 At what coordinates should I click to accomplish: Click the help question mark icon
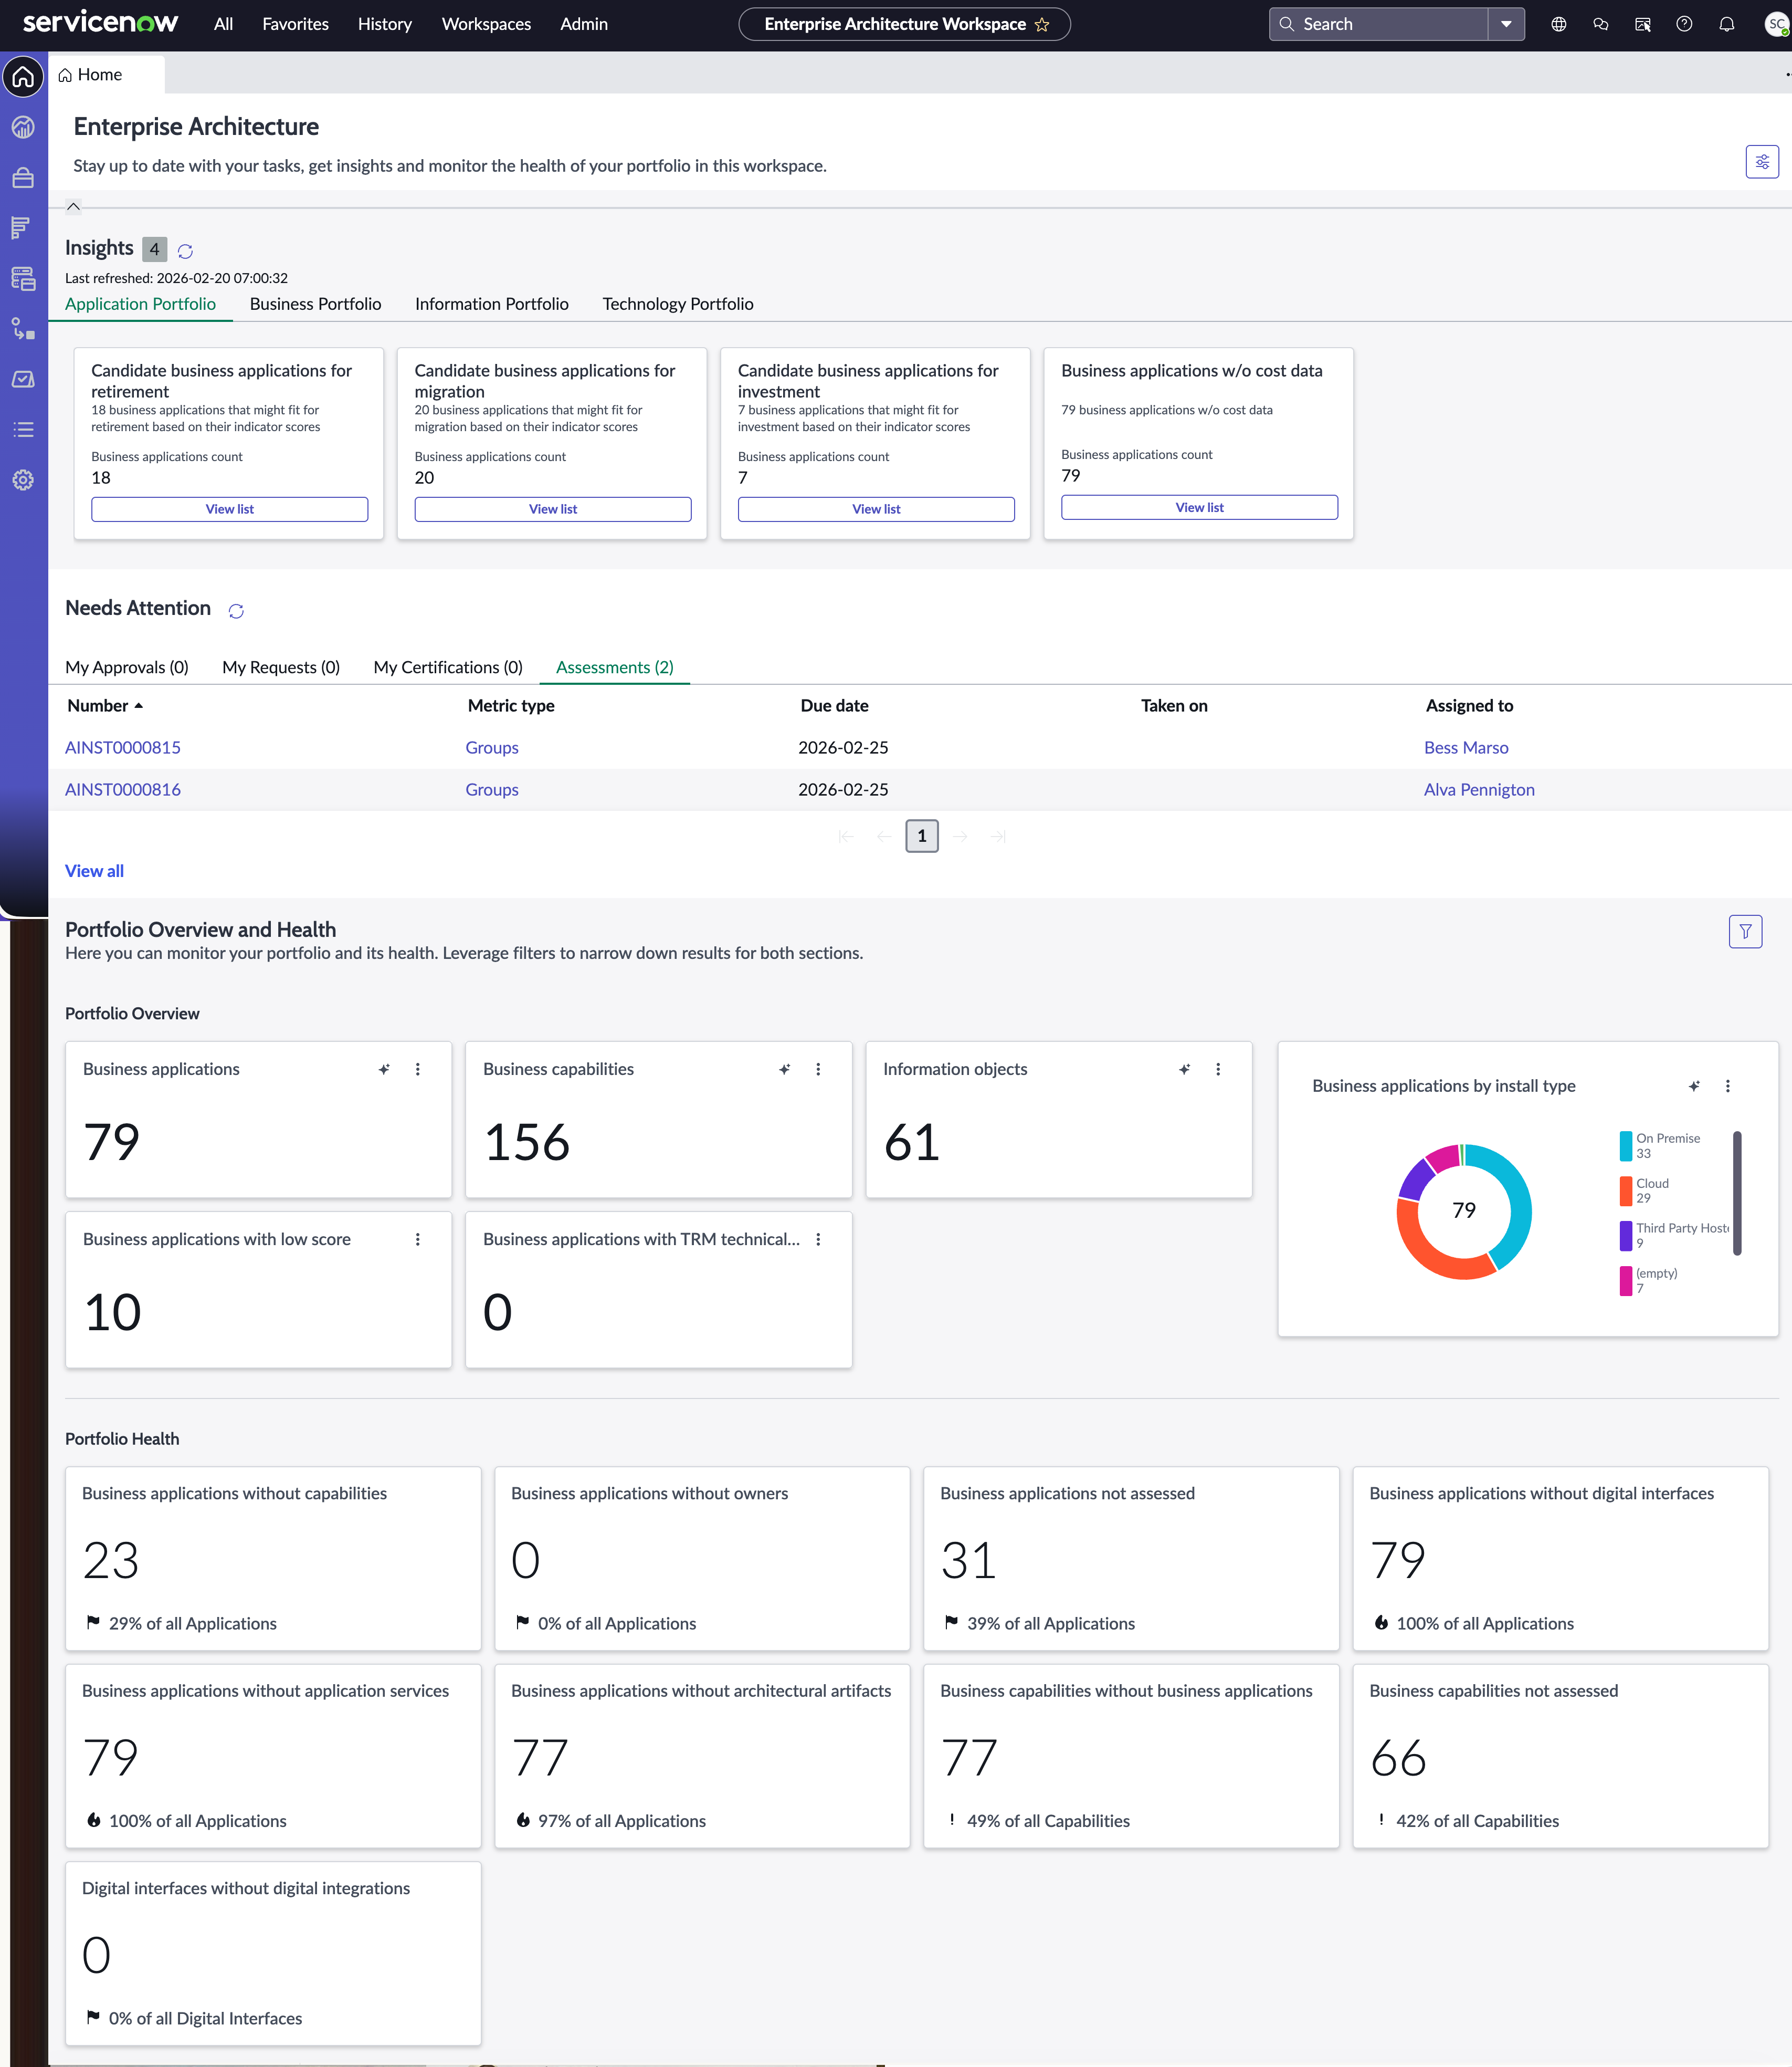point(1684,24)
